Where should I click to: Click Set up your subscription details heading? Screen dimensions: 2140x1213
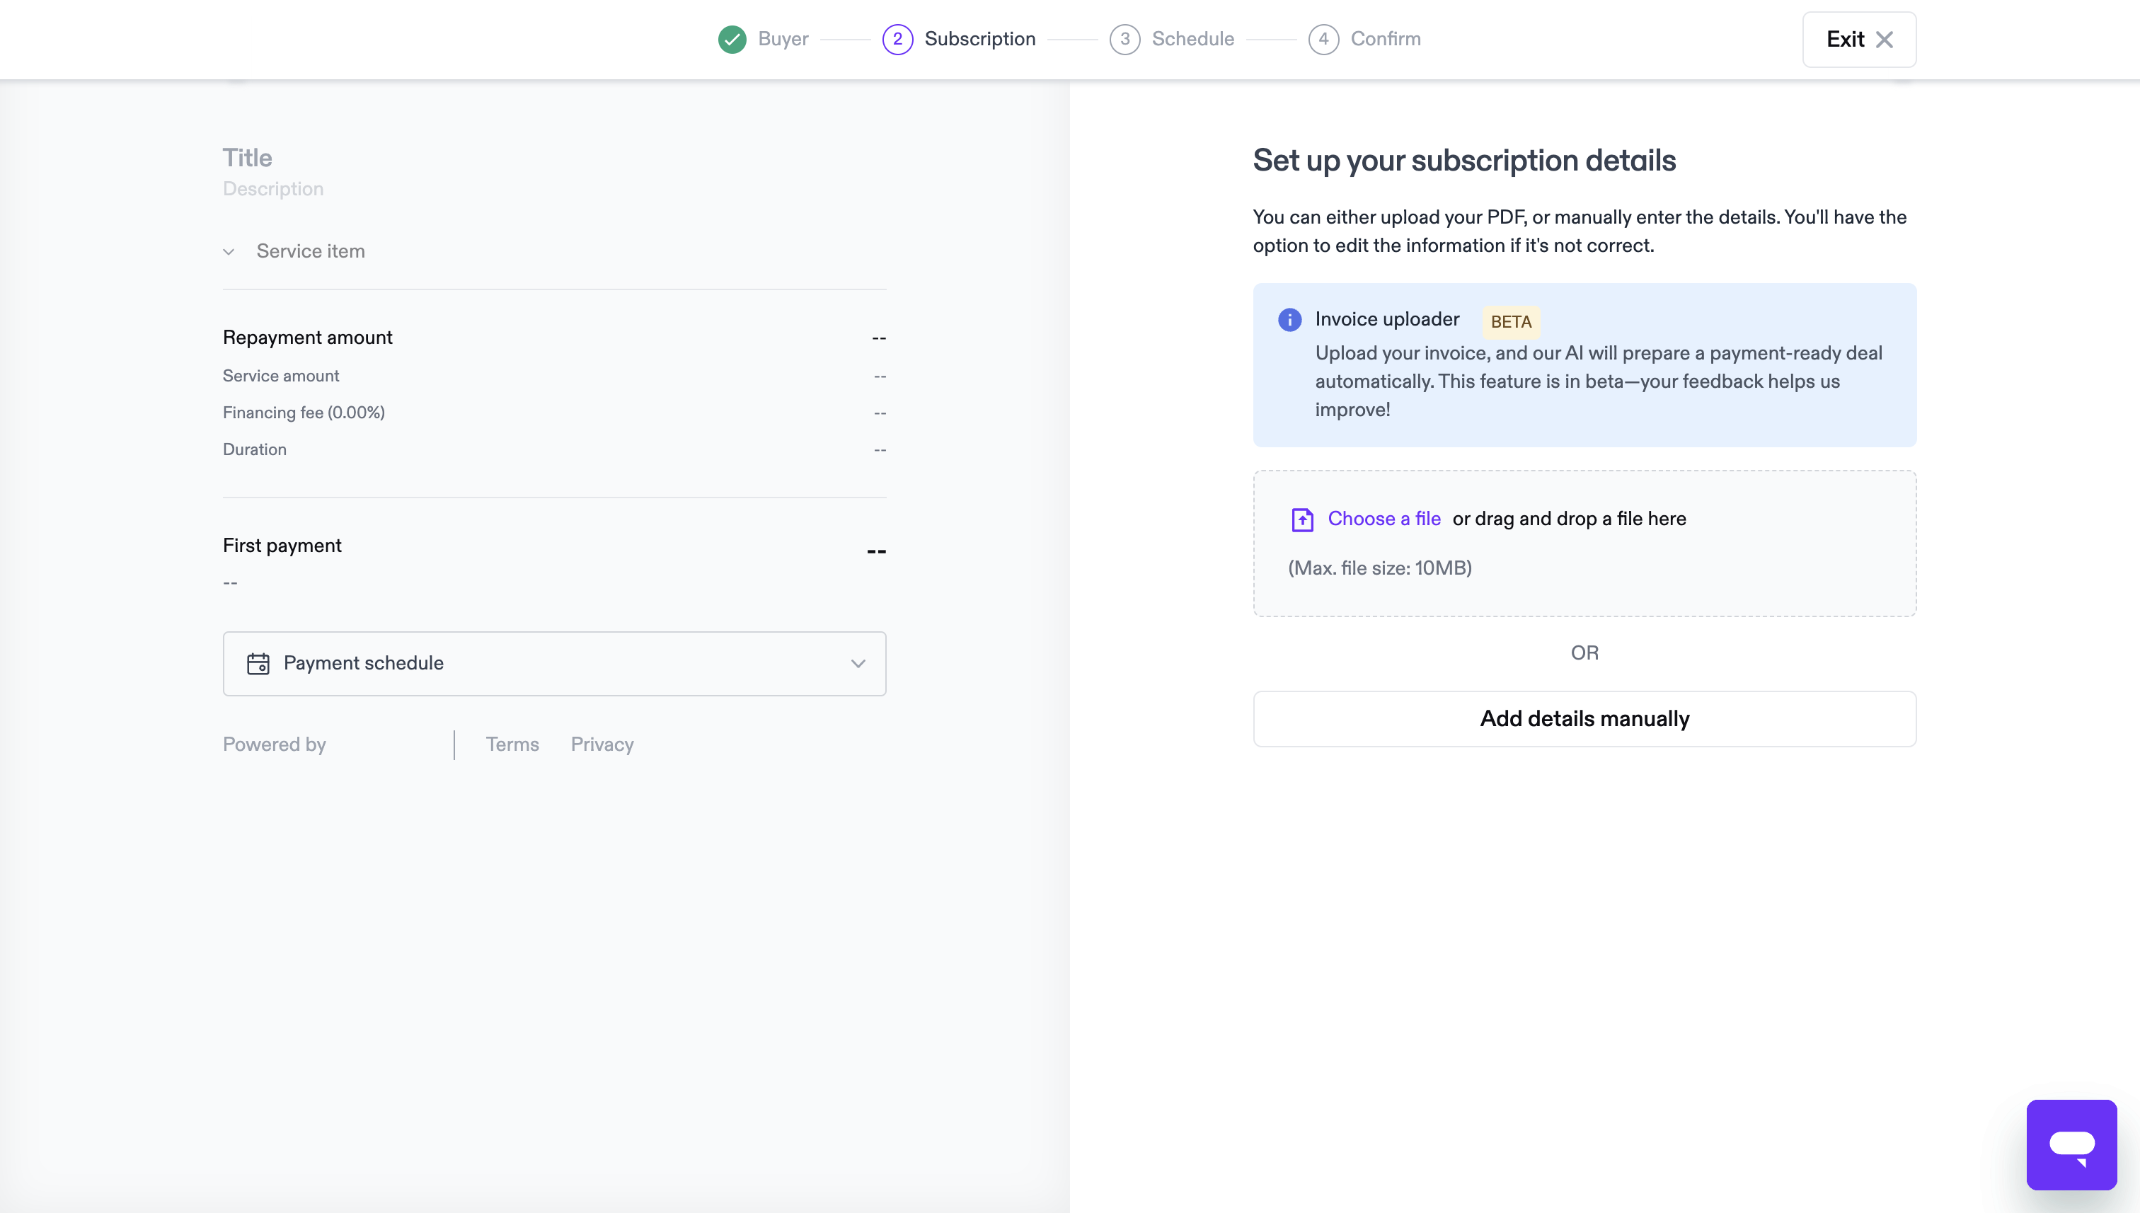[x=1463, y=161]
